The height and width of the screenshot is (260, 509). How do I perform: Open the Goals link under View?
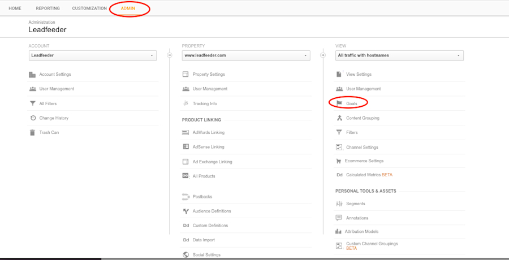[x=352, y=103]
